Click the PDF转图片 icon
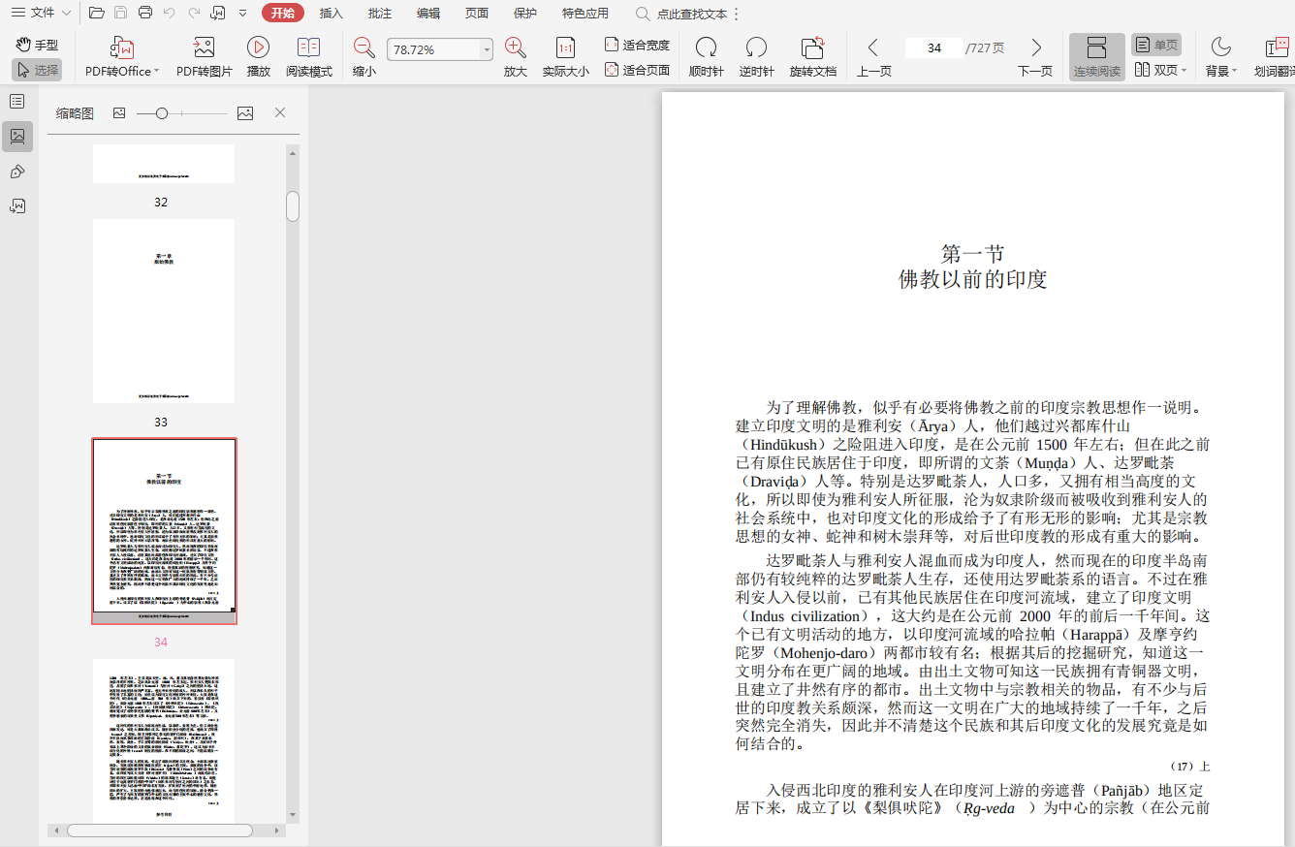 coord(204,47)
